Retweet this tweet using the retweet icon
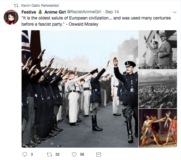The height and width of the screenshot is (160, 181). [49, 154]
